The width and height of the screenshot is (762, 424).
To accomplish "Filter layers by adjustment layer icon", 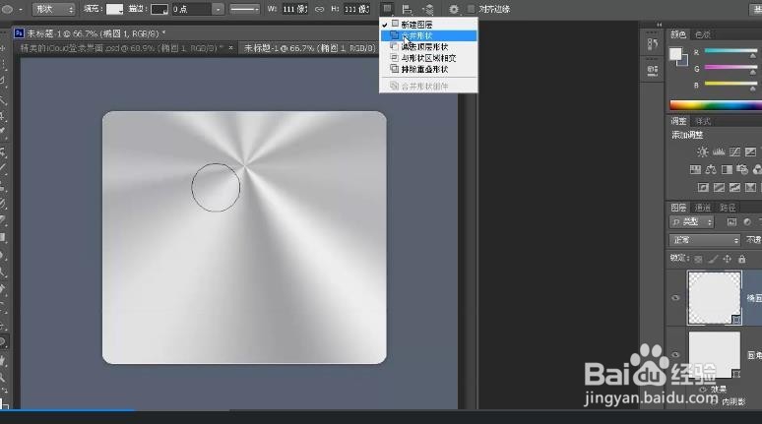I will (747, 222).
